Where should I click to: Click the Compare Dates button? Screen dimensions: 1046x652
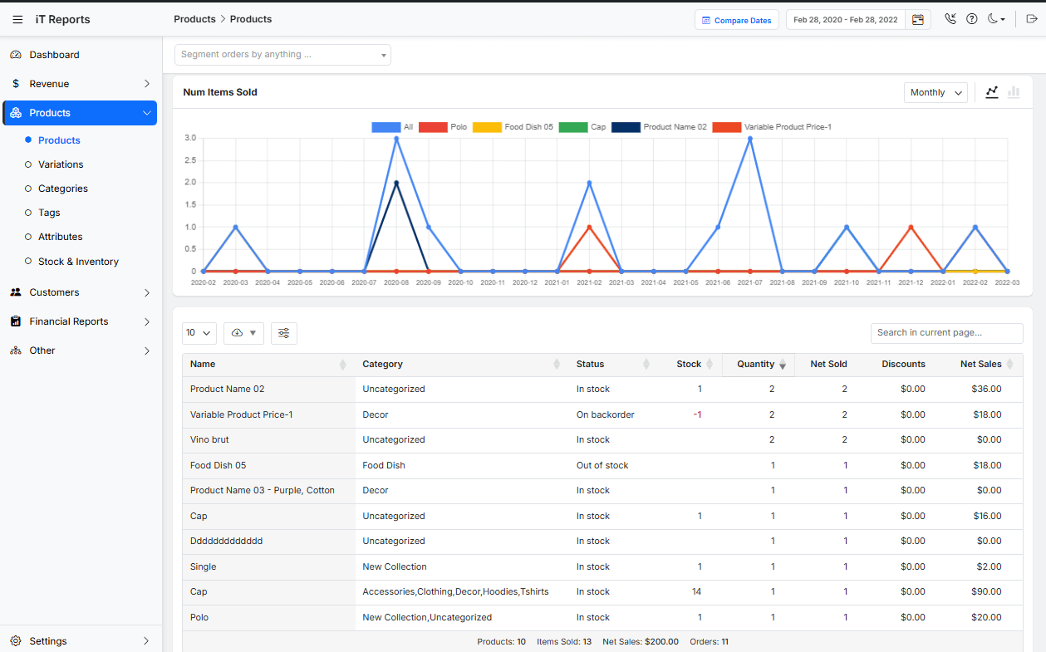pos(736,20)
